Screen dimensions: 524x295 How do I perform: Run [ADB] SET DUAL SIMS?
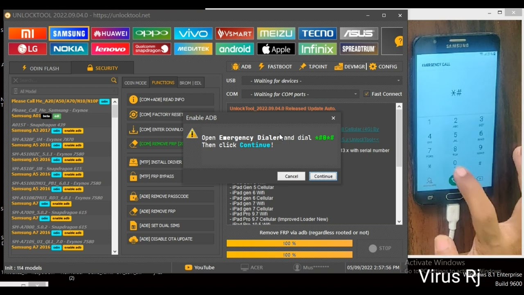[171, 225]
